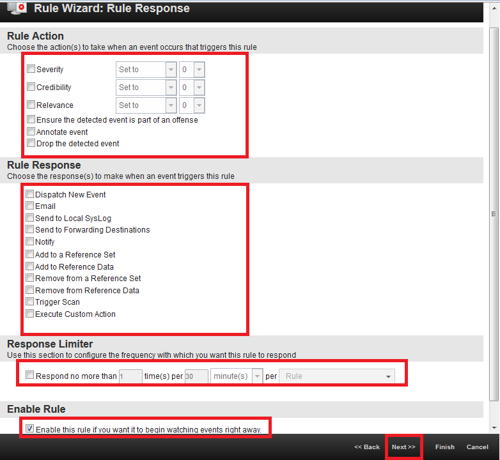The width and height of the screenshot is (500, 460).
Task: Check the Drop the detected event option
Action: [31, 143]
